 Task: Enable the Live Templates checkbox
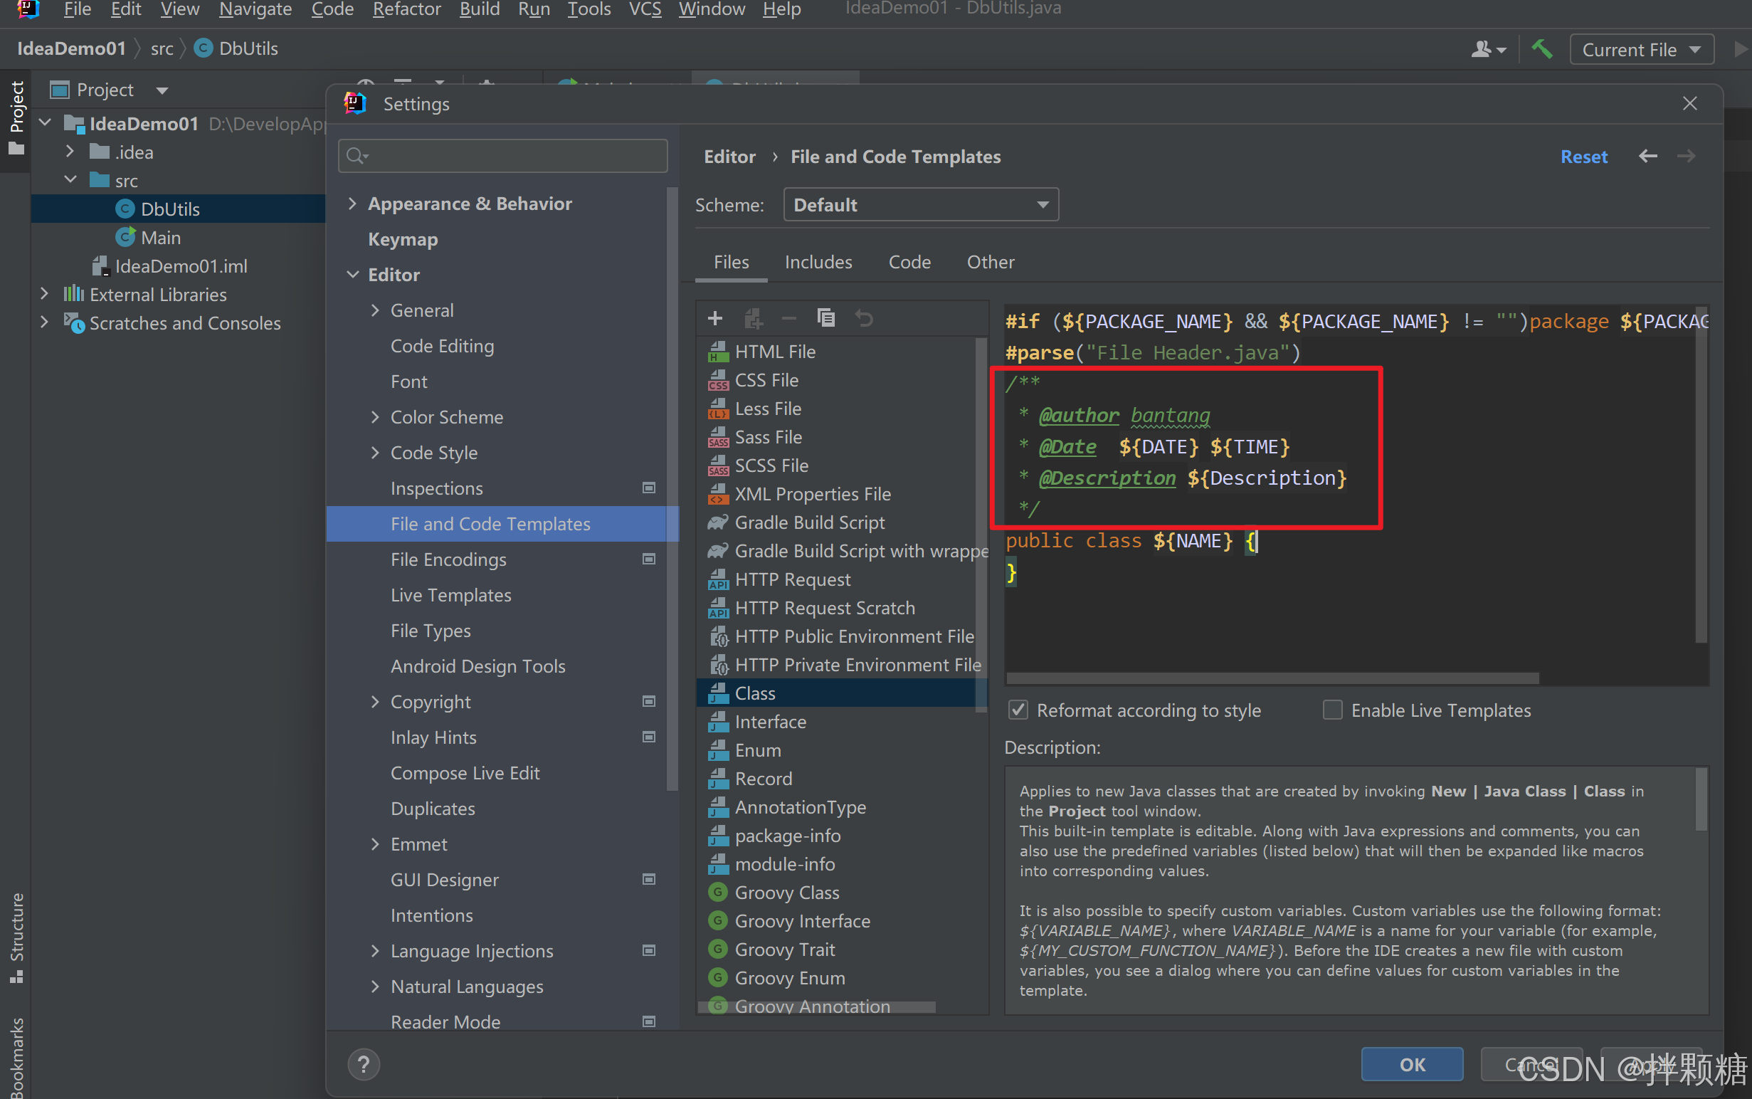point(1333,710)
